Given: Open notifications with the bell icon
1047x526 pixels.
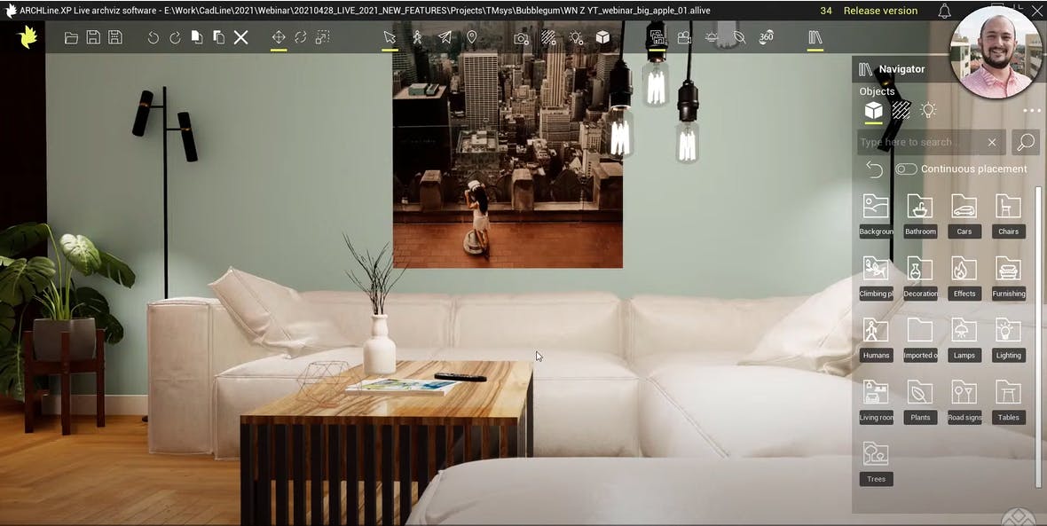Looking at the screenshot, I should click(x=944, y=11).
